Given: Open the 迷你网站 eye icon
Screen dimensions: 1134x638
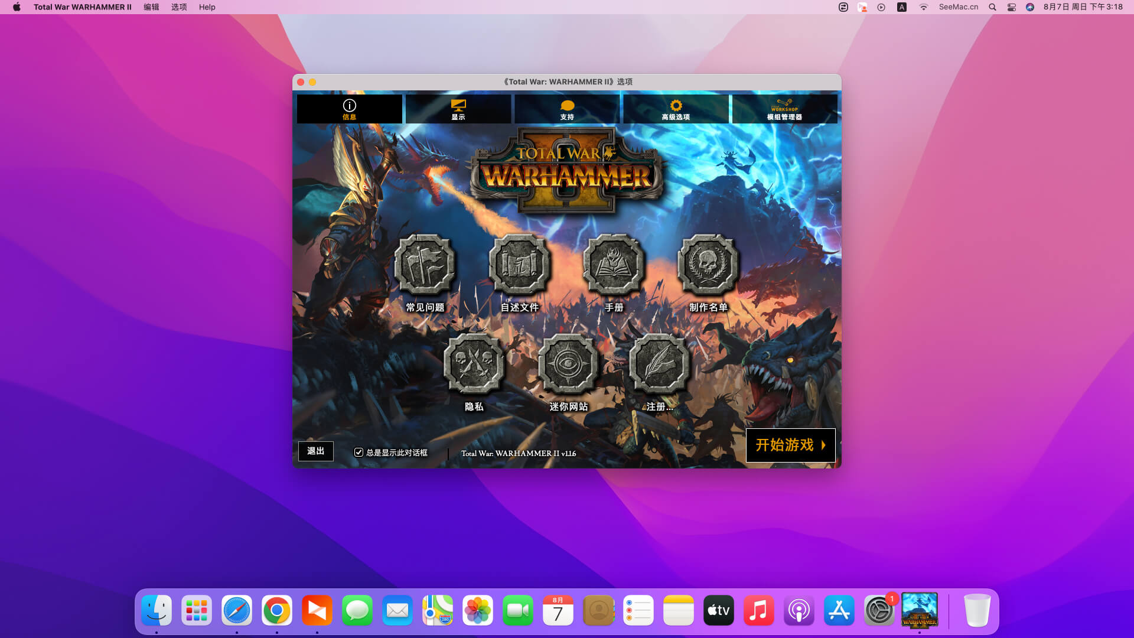Looking at the screenshot, I should coord(568,364).
